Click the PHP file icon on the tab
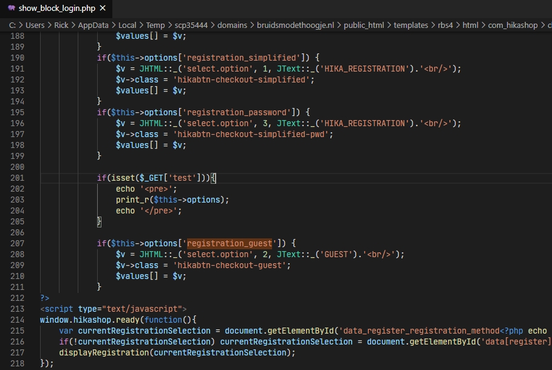Image resolution: width=552 pixels, height=370 pixels. 12,8
